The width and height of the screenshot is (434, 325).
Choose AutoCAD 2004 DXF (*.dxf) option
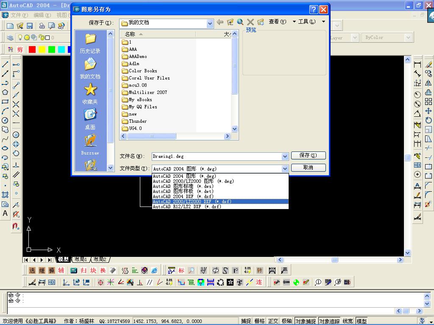tap(220, 196)
